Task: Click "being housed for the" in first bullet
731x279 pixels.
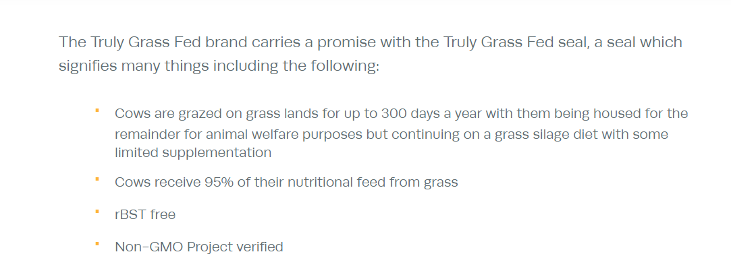Action: point(626,113)
